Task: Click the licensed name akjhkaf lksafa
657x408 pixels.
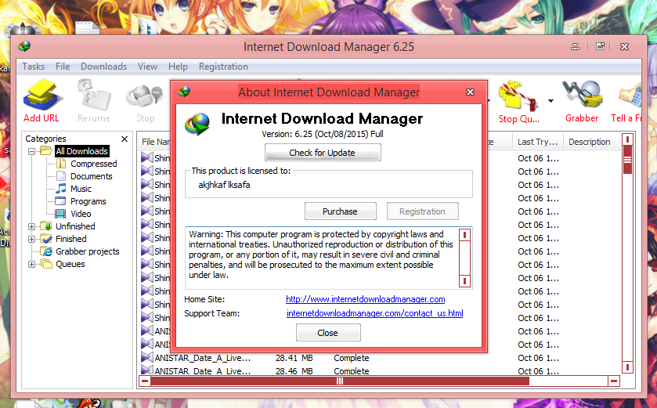Action: point(224,185)
